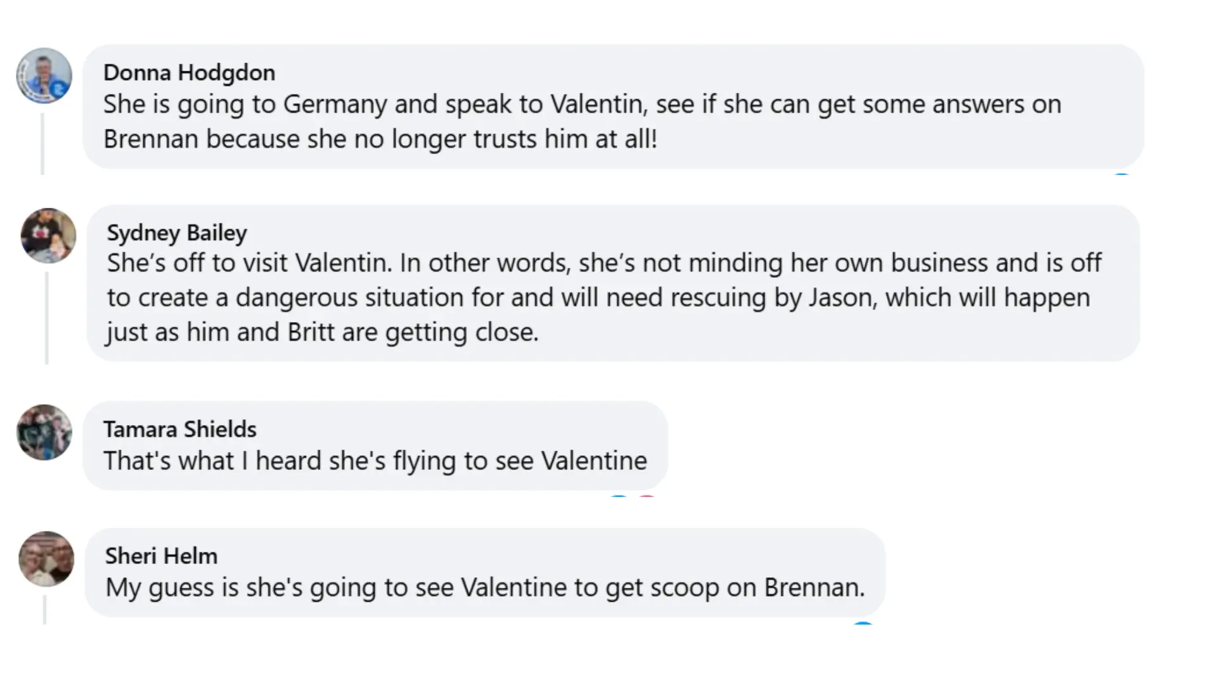Go to the Tamara Shields name link
The height and width of the screenshot is (682, 1213).
coord(180,429)
